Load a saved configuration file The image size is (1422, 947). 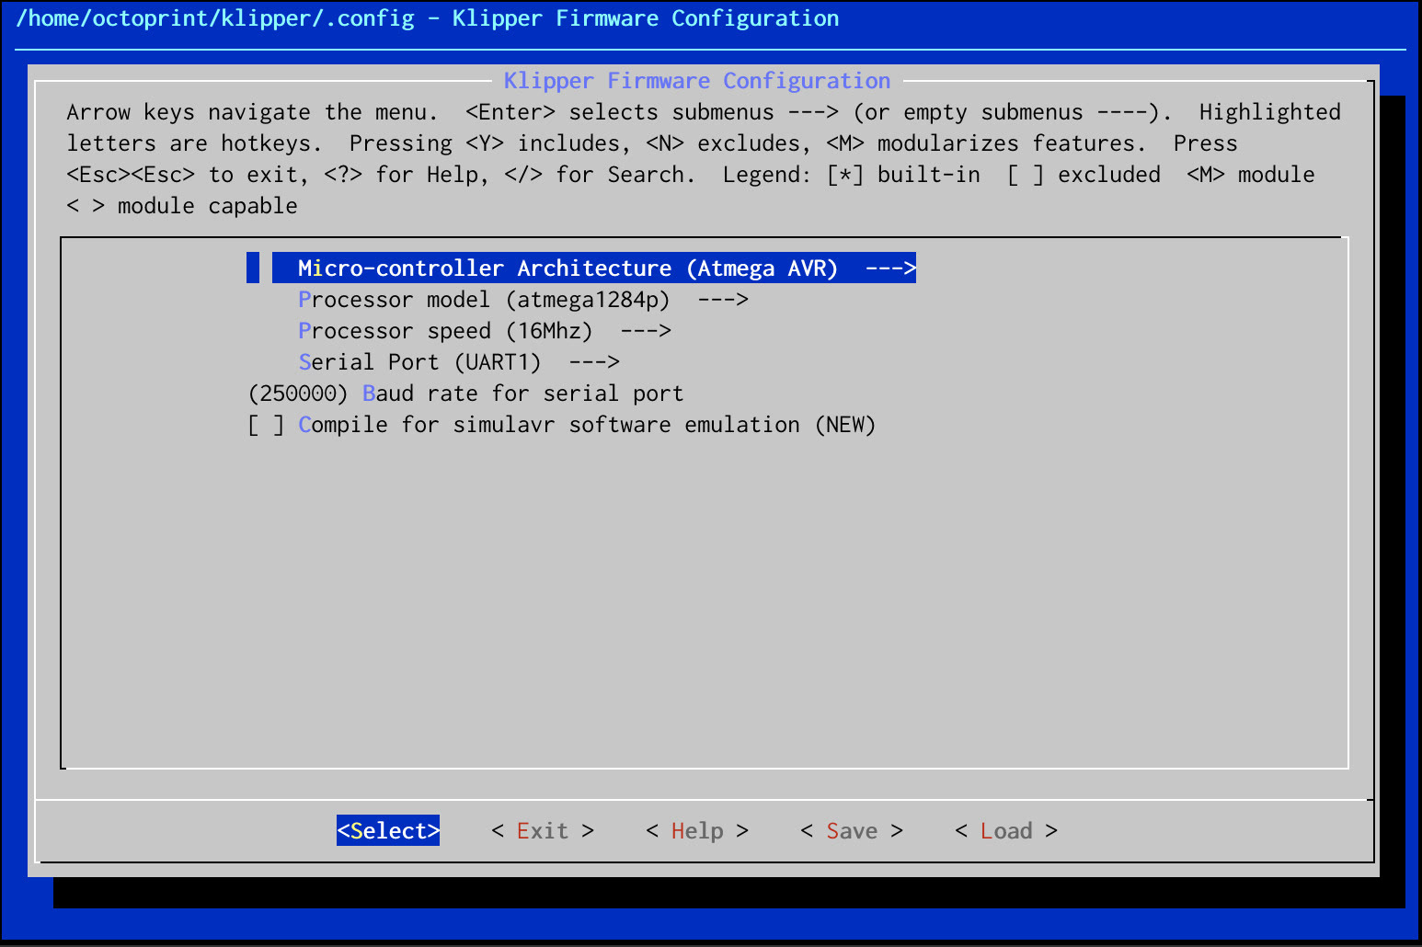click(1007, 830)
